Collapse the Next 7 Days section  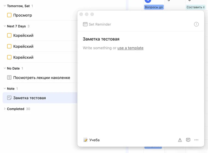[x=5, y=26]
